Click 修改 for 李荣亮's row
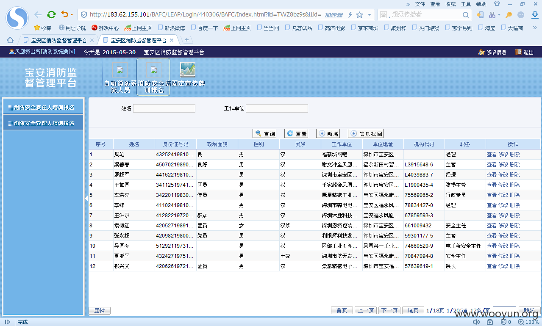Viewport: 542px width, 326px height. (x=503, y=195)
